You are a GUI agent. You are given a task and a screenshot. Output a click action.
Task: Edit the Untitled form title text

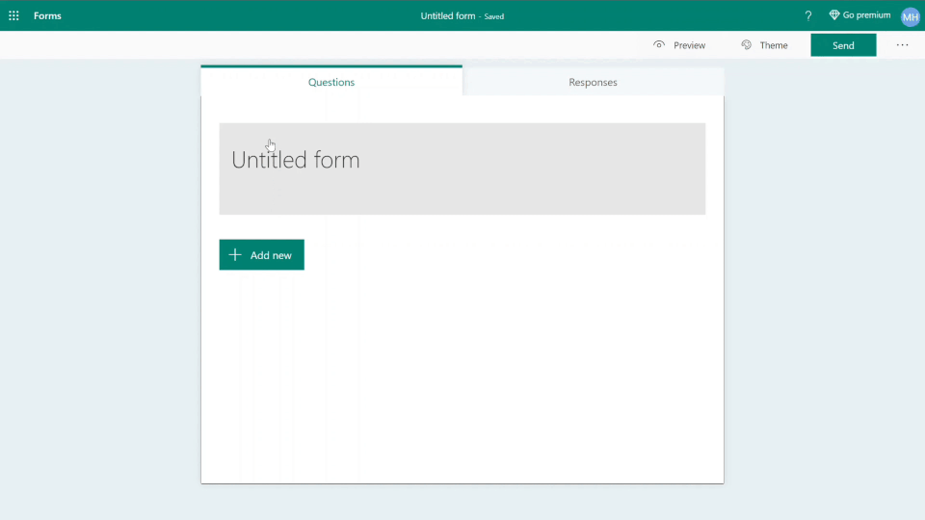point(296,160)
